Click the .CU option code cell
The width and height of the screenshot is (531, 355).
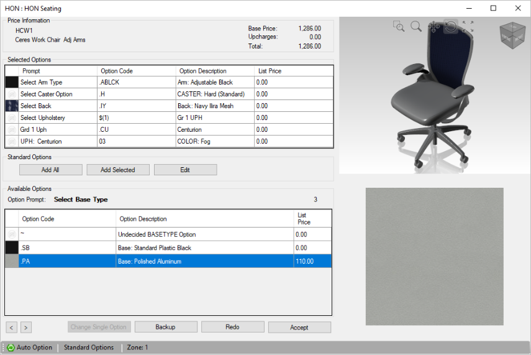[x=137, y=129]
